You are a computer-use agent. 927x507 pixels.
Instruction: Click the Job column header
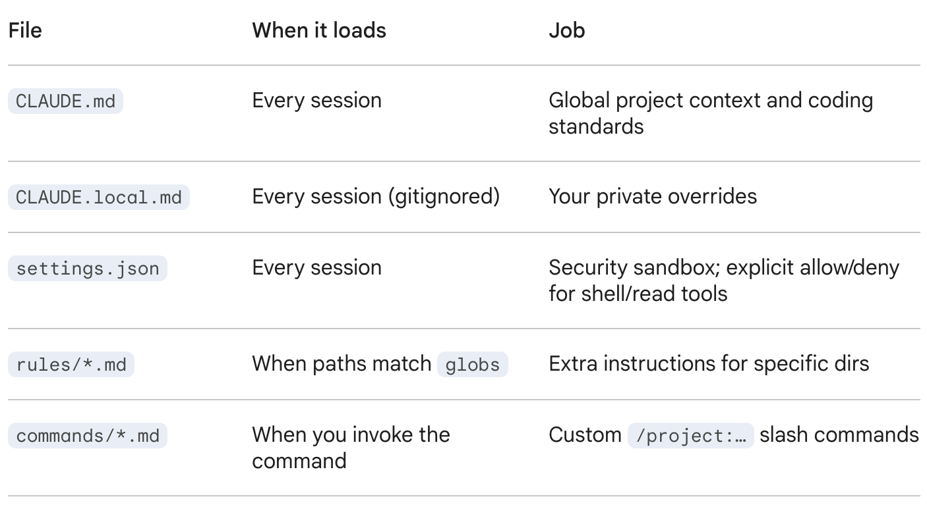(x=566, y=30)
